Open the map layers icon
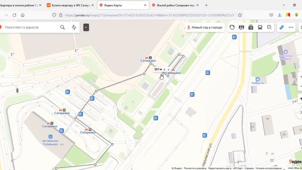The image size is (302, 170). [x=269, y=27]
